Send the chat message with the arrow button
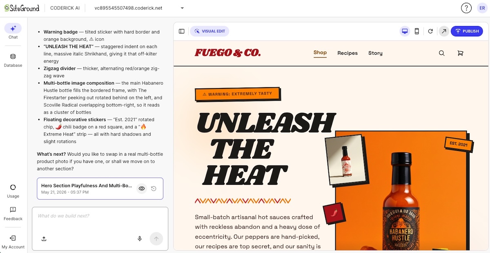 (x=156, y=239)
